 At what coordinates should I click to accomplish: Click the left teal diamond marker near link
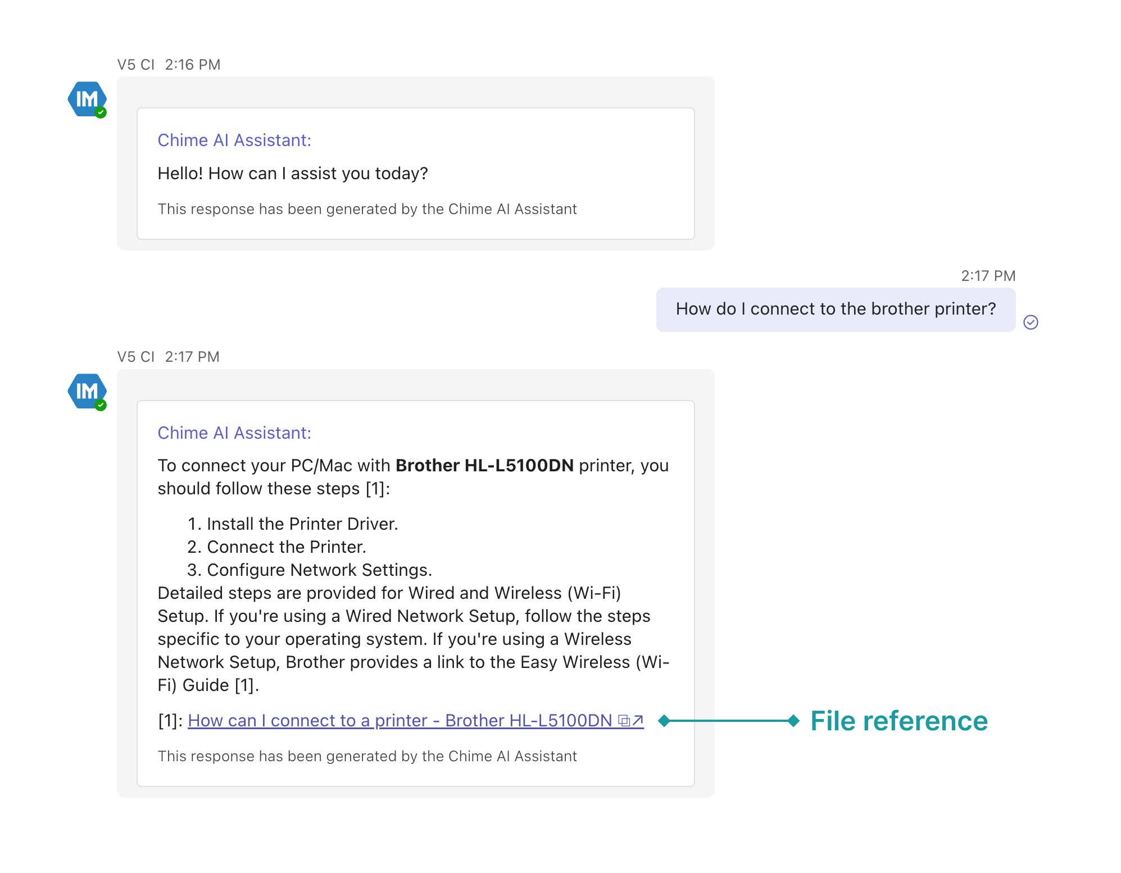click(664, 721)
